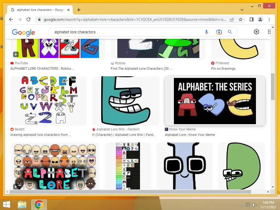This screenshot has width=280, height=210.
Task: Open the Alphabet: The Series thumbnail
Action: (215, 101)
